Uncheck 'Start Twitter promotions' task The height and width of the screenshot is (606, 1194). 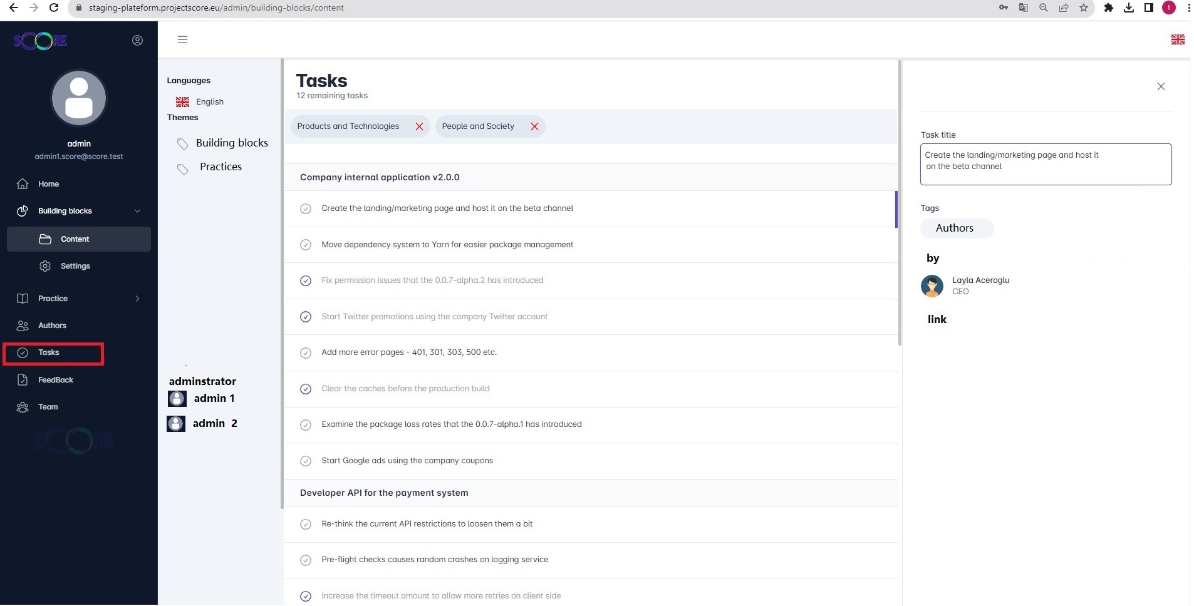(x=306, y=317)
